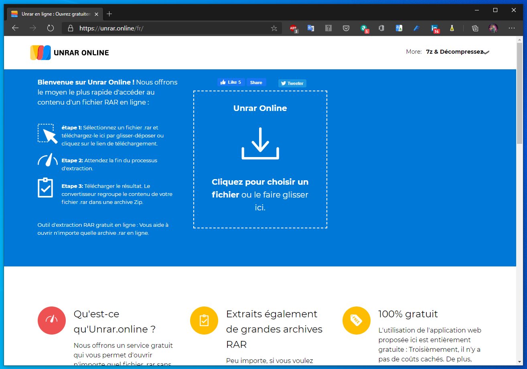527x369 pixels.
Task: Open the yellow flask extension
Action: pos(452,28)
